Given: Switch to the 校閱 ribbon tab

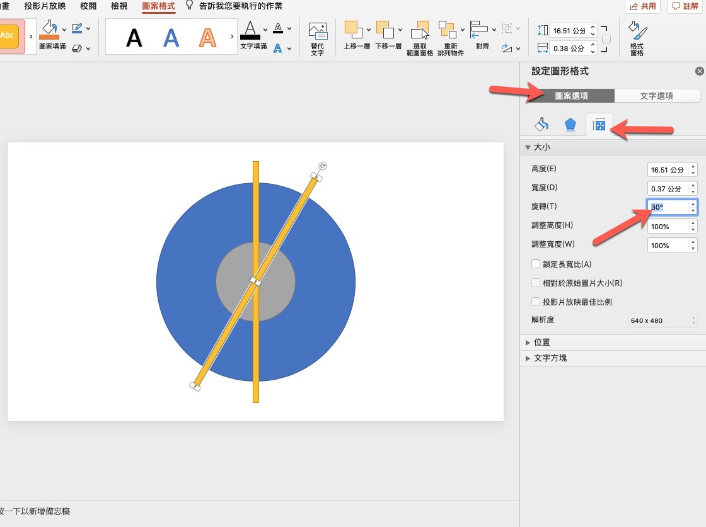Looking at the screenshot, I should (88, 6).
